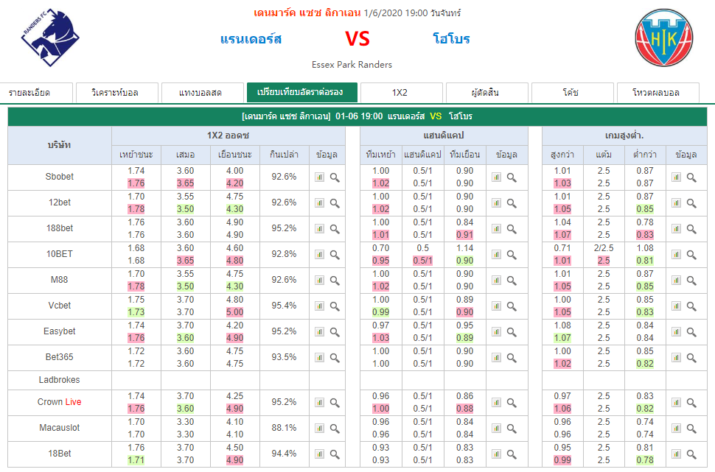Open the โค้ช tab
Screen dimensions: 715x472
click(x=572, y=93)
